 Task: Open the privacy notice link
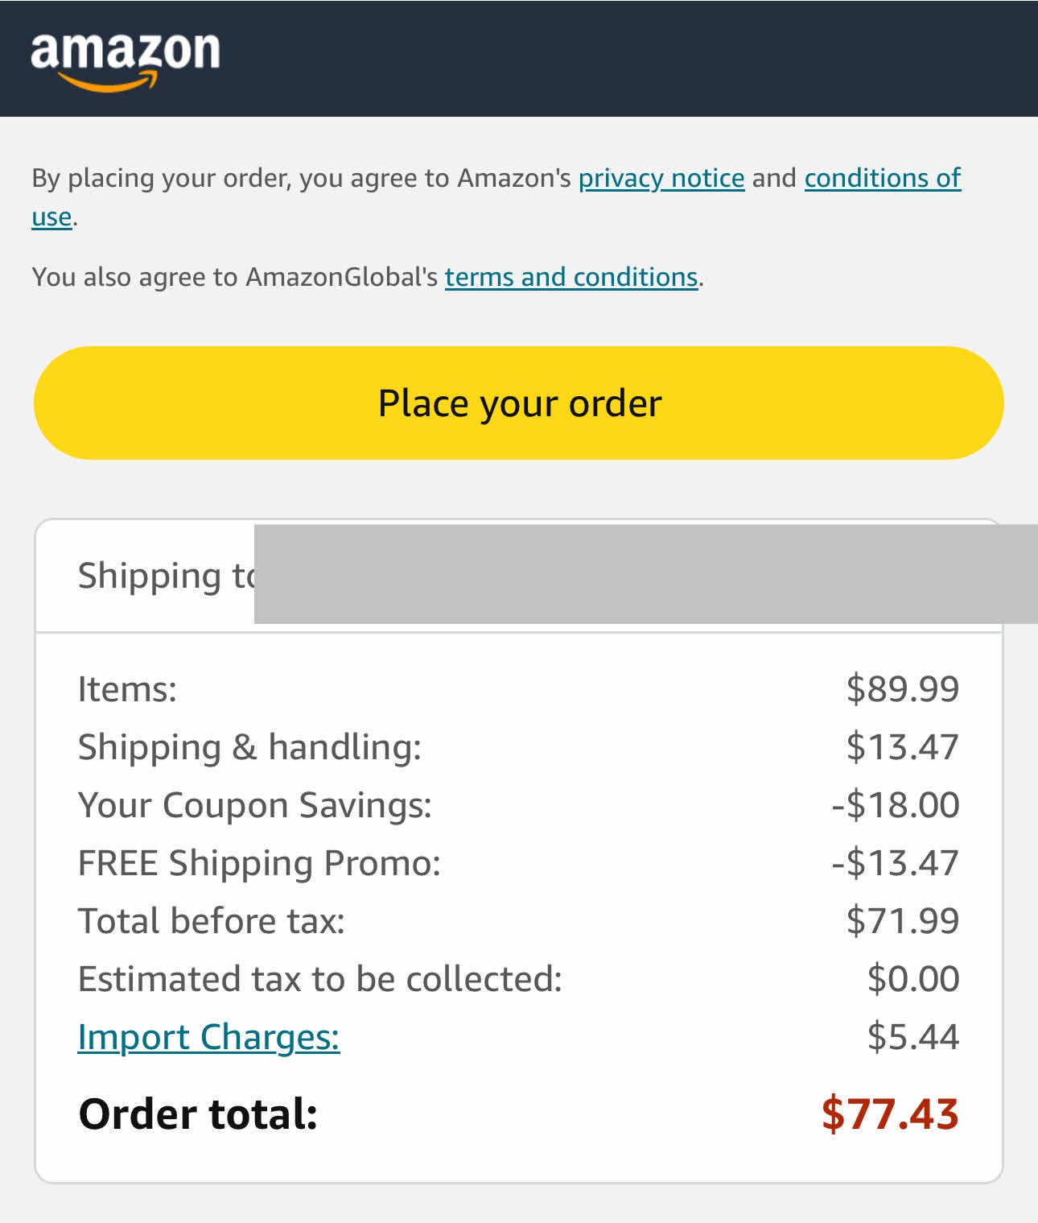(x=661, y=178)
